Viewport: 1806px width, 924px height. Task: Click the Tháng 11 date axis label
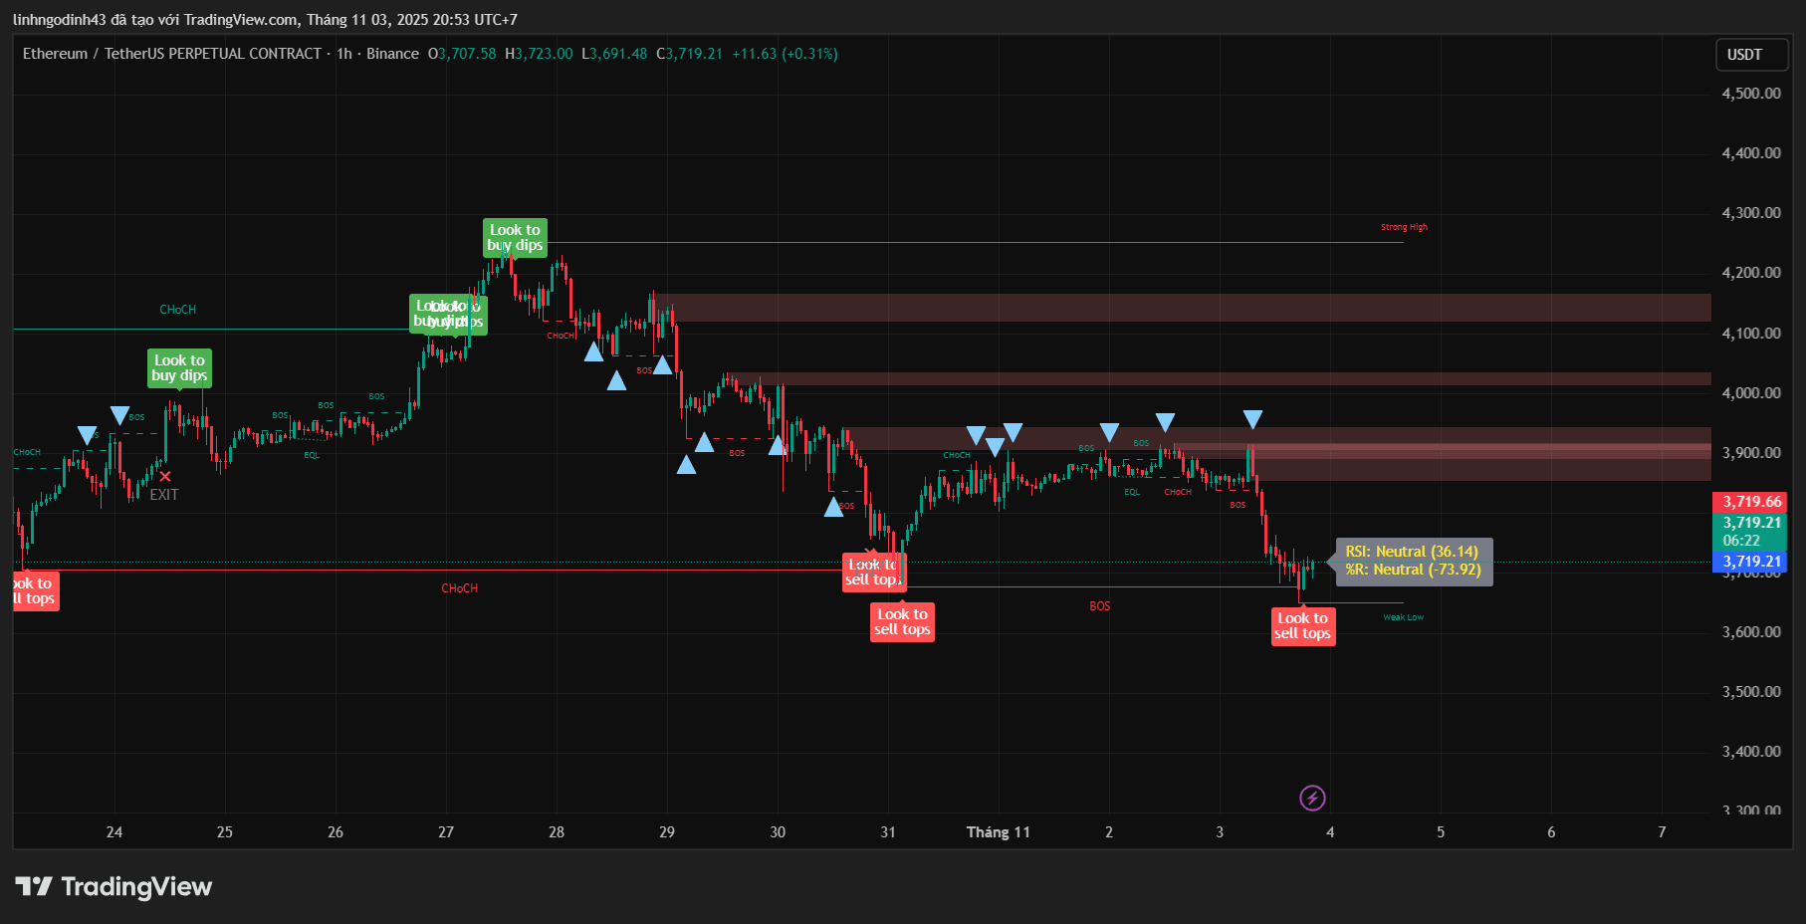(999, 832)
